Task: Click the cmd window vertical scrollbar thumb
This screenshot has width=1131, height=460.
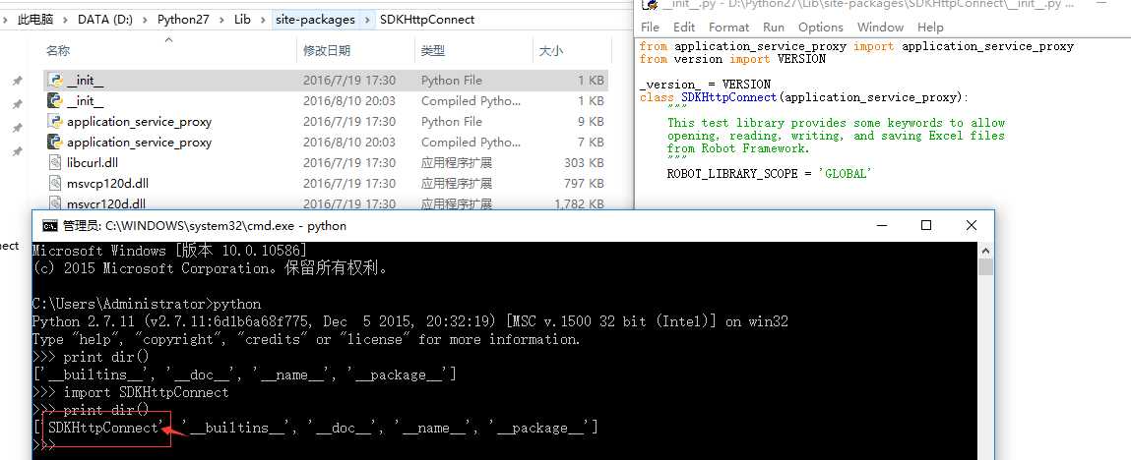Action: [985, 267]
